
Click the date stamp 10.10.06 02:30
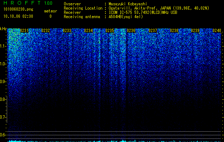point(18,16)
